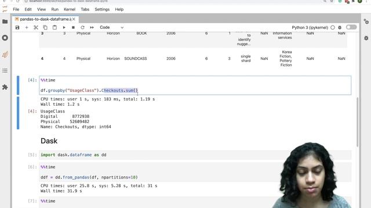Click the Dask markdown heading
Viewport: 371px width, 208px height.
point(49,141)
